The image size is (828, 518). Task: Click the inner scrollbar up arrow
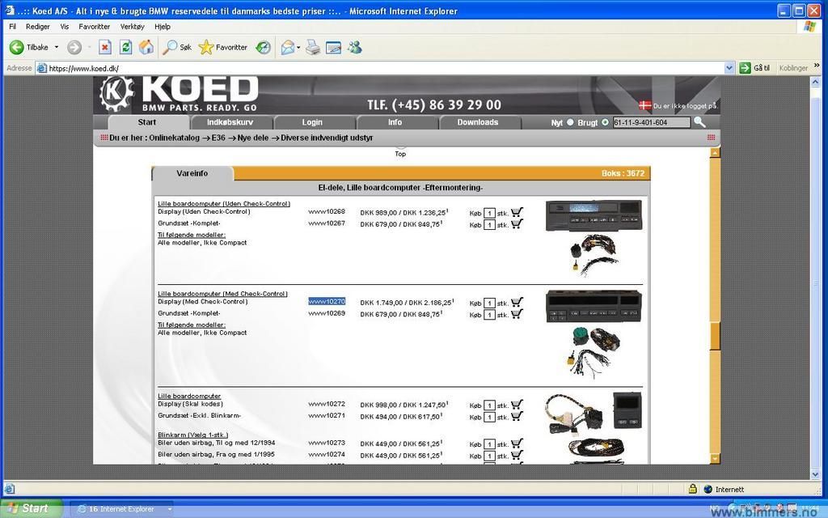[715, 153]
